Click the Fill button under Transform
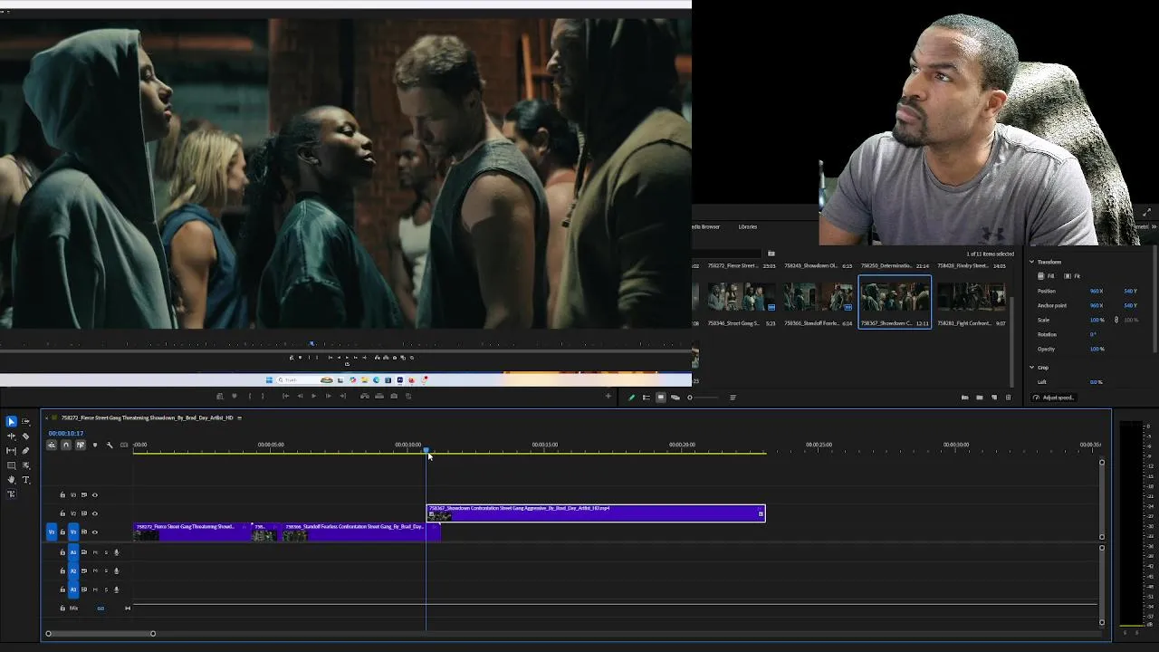Image resolution: width=1159 pixels, height=652 pixels. [1047, 276]
